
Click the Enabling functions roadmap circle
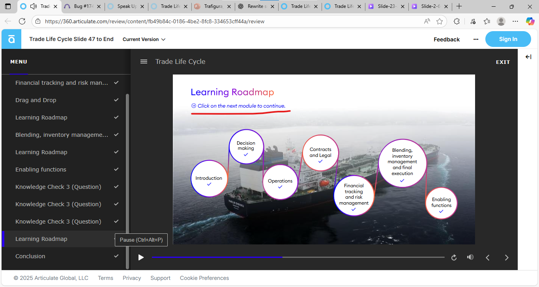(x=441, y=203)
